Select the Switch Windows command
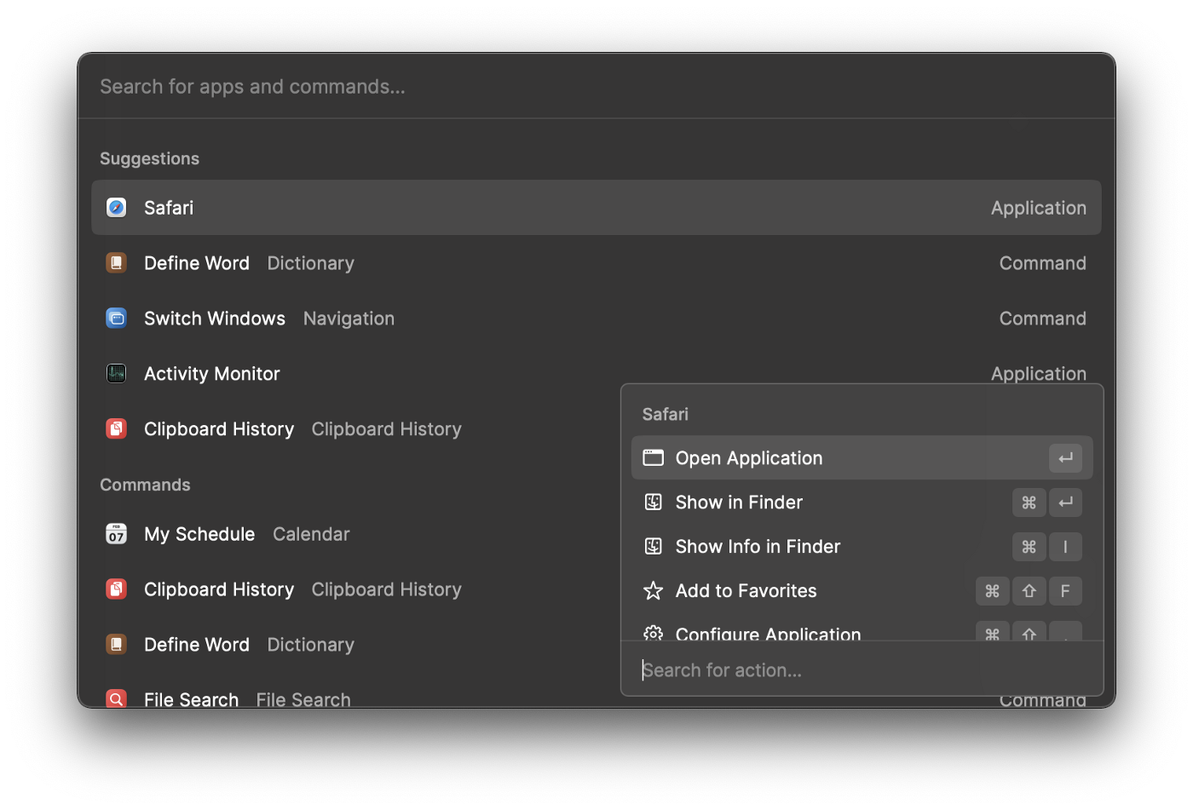Image resolution: width=1193 pixels, height=810 pixels. coord(596,319)
